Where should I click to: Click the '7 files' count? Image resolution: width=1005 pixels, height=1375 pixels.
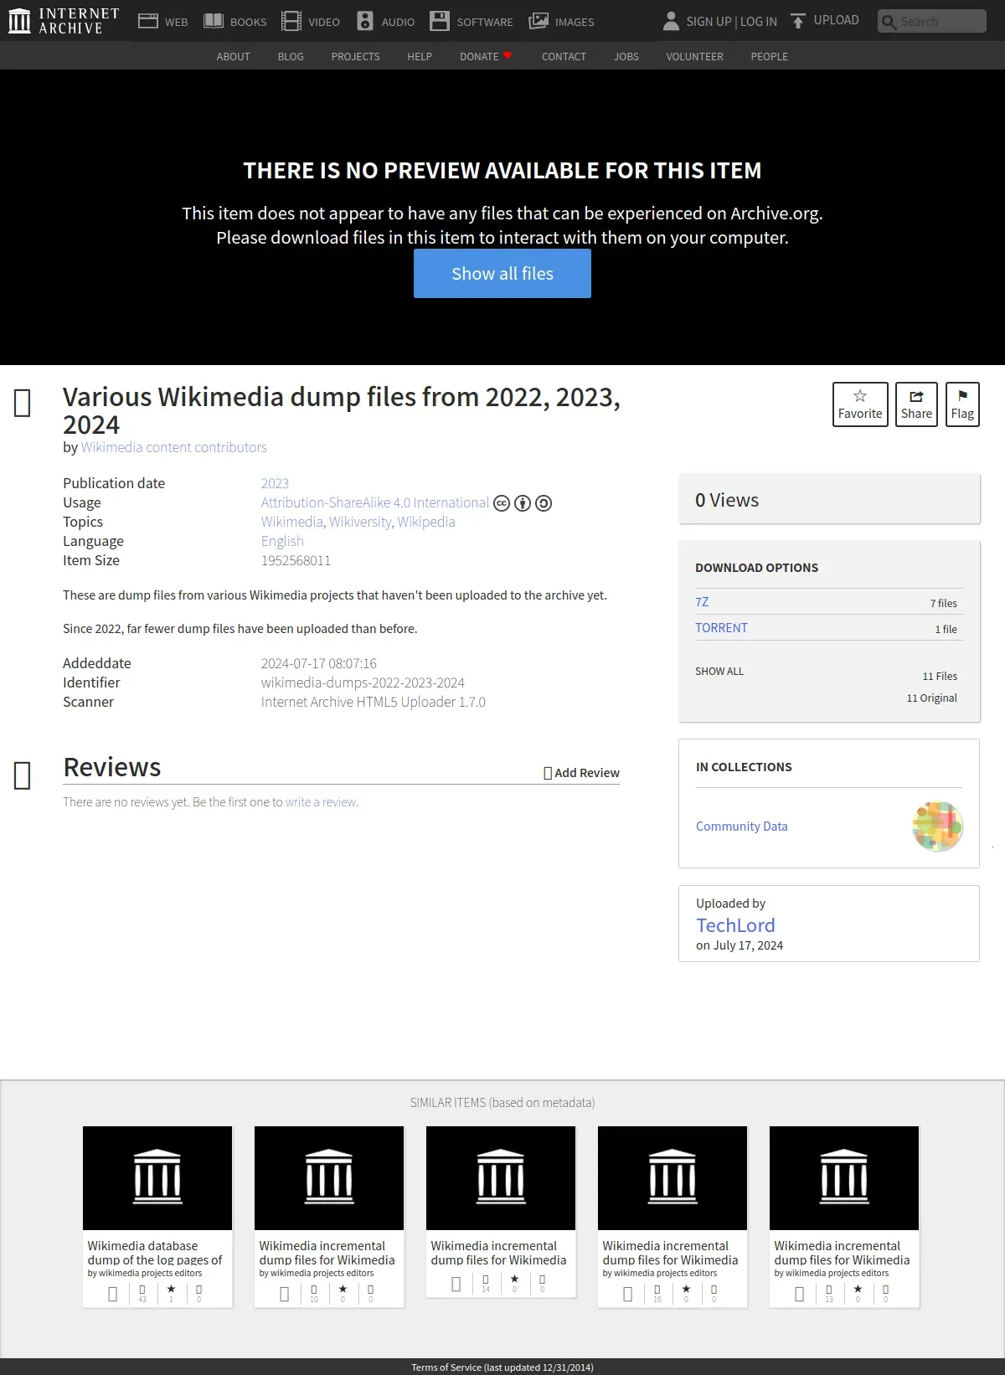coord(943,603)
